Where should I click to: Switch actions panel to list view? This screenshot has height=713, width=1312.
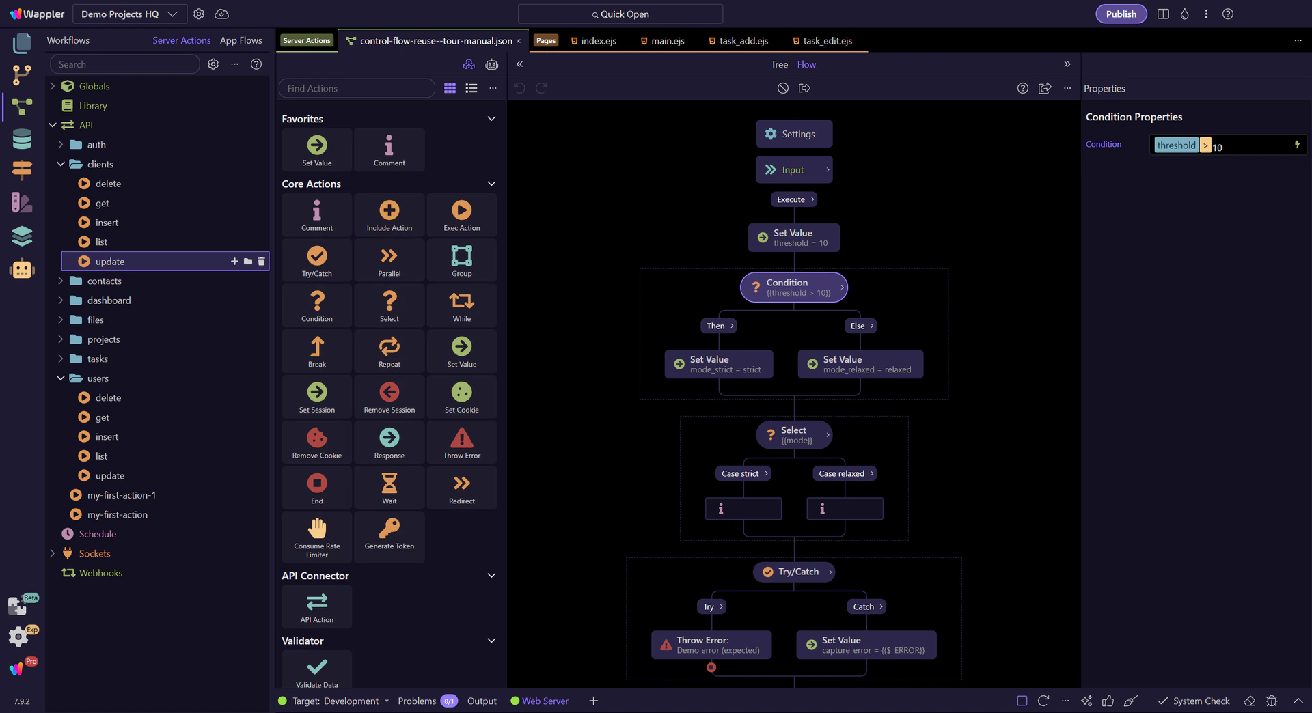(x=471, y=88)
